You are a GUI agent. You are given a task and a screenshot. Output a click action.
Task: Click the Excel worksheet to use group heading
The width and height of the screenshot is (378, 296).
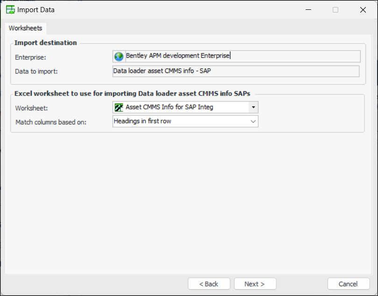coord(132,93)
